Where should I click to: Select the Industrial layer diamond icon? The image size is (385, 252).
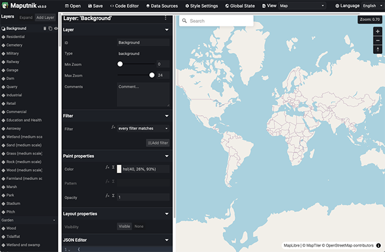[x=4, y=95]
